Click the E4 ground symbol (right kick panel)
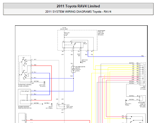 [52, 104]
